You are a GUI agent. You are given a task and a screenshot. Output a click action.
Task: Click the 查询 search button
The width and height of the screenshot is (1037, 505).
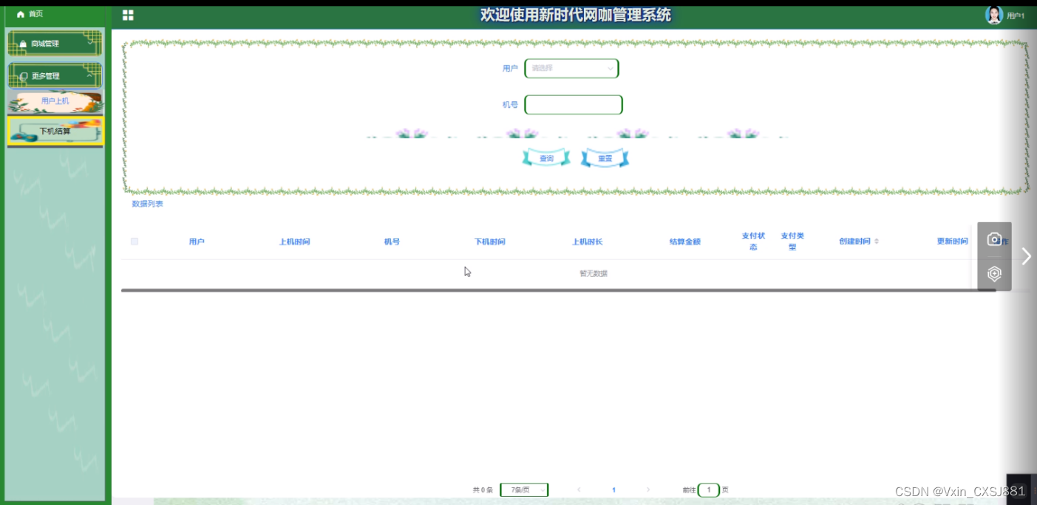click(545, 157)
